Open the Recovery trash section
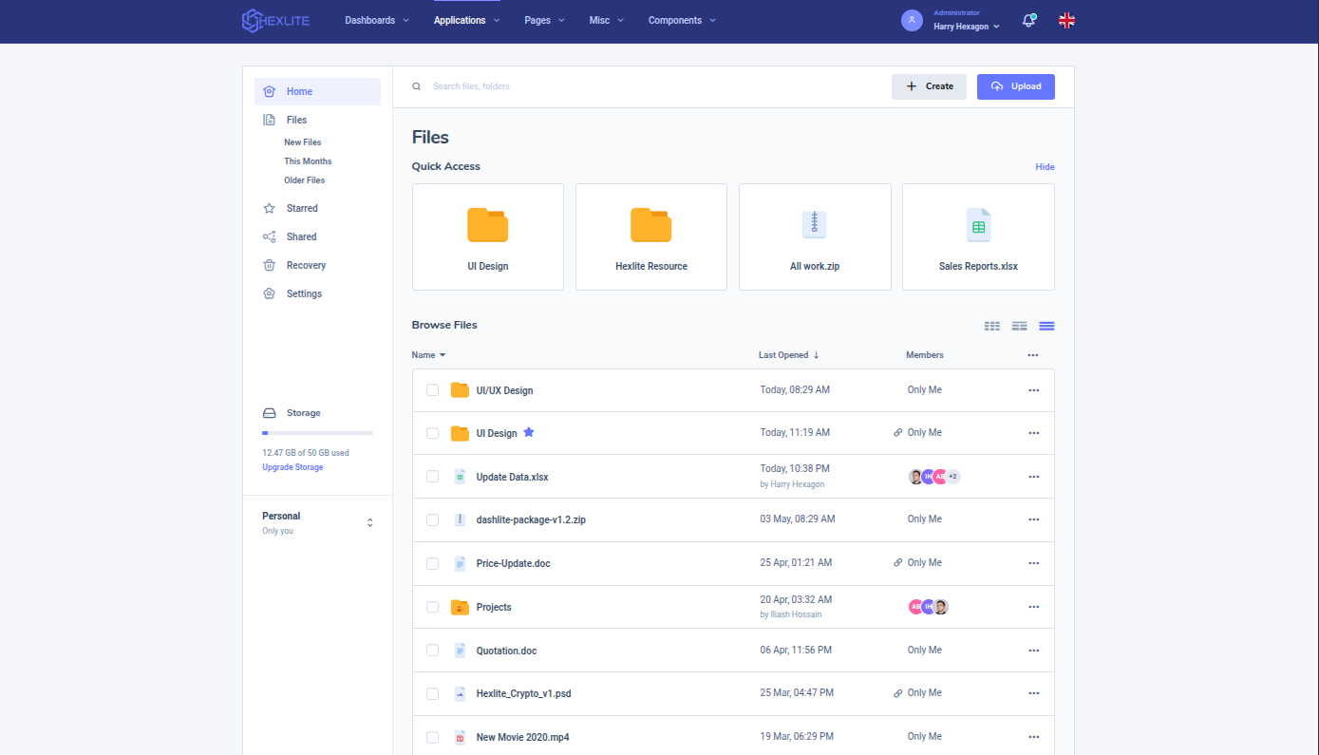 coord(307,265)
